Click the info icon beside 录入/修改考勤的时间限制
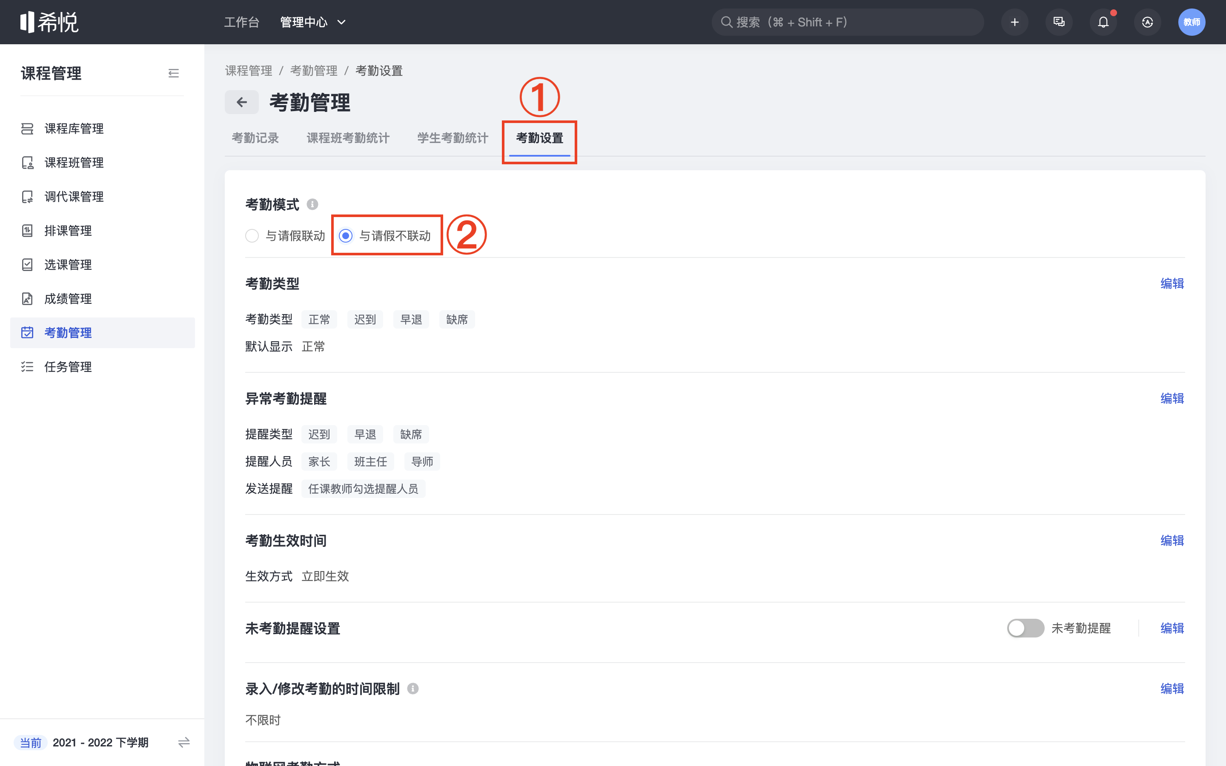Screen dimensions: 1226x766 tap(413, 689)
